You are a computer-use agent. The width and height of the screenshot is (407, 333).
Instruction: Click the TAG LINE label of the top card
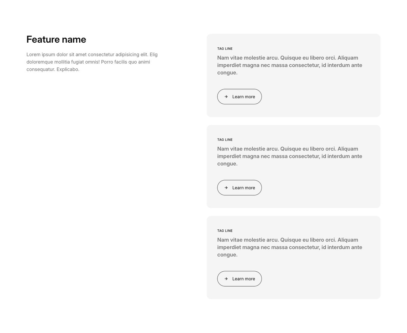(225, 49)
